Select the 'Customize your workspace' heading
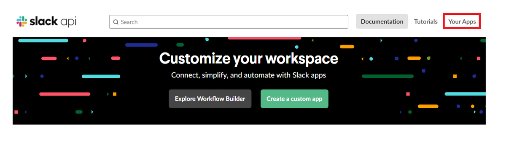The image size is (506, 154). [x=249, y=58]
